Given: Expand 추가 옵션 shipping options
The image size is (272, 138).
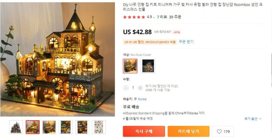Looking at the screenshot, I should (253, 119).
